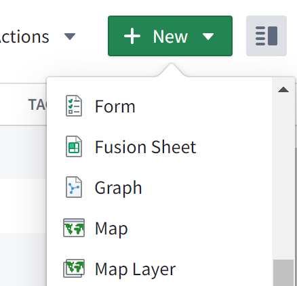The height and width of the screenshot is (286, 297).
Task: Toggle the sidebar panel icon
Action: pos(266,36)
